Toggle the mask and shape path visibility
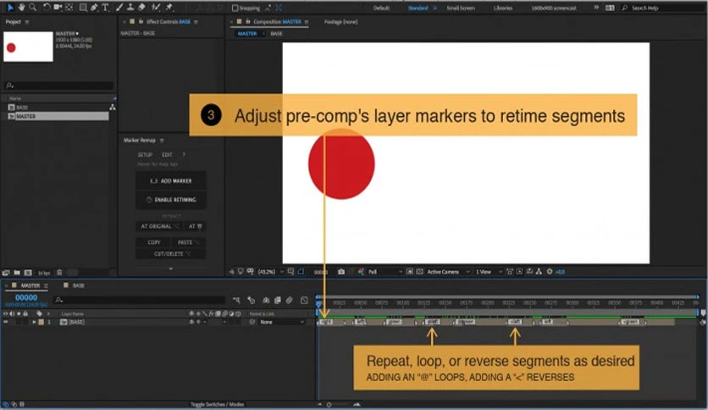The image size is (708, 410). pos(301,272)
